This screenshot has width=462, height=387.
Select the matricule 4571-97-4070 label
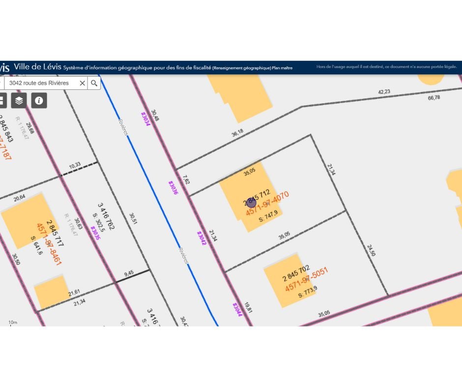pos(267,203)
